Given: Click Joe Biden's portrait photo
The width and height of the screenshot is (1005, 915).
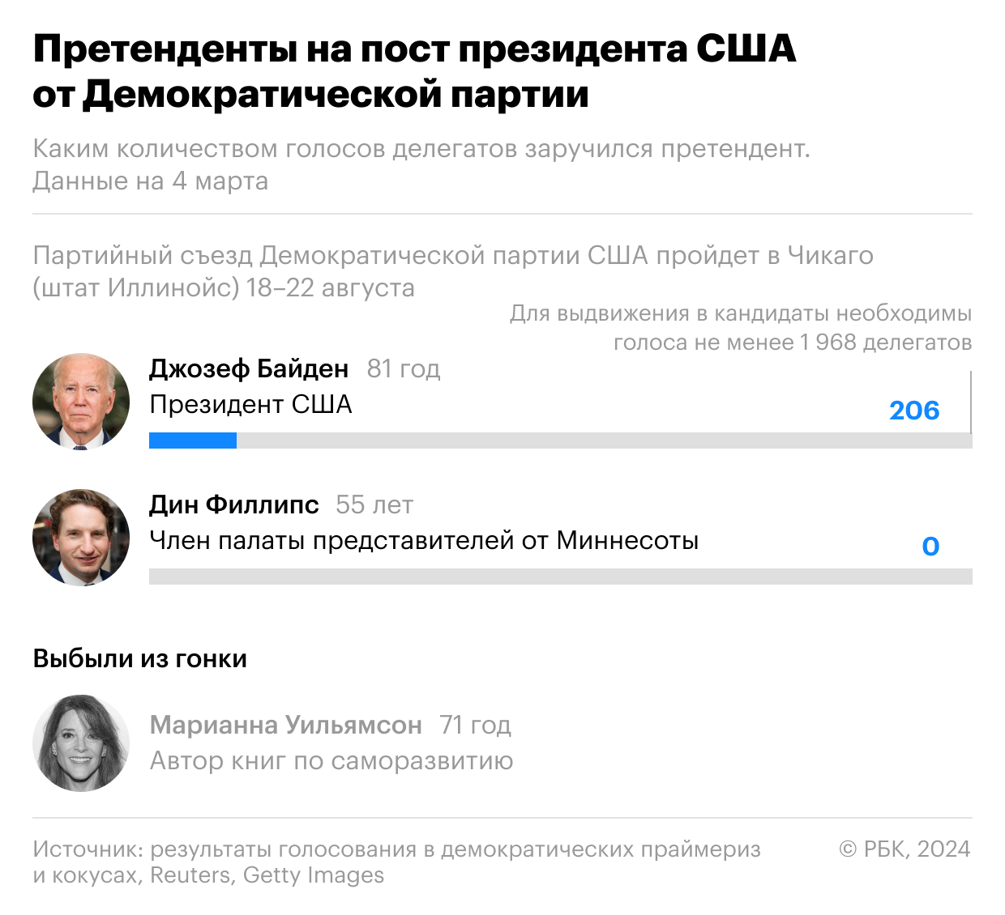Looking at the screenshot, I should point(81,401).
